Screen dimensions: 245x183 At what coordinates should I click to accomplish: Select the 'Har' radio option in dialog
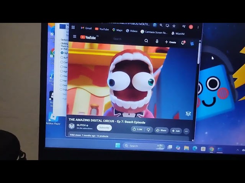click(61, 80)
